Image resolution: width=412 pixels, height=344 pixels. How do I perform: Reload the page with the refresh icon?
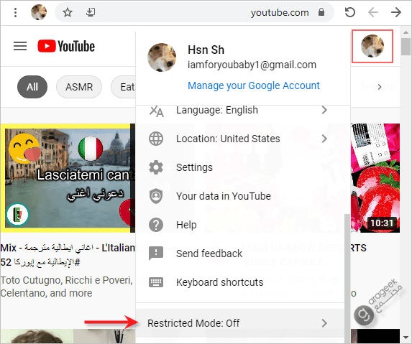(349, 12)
